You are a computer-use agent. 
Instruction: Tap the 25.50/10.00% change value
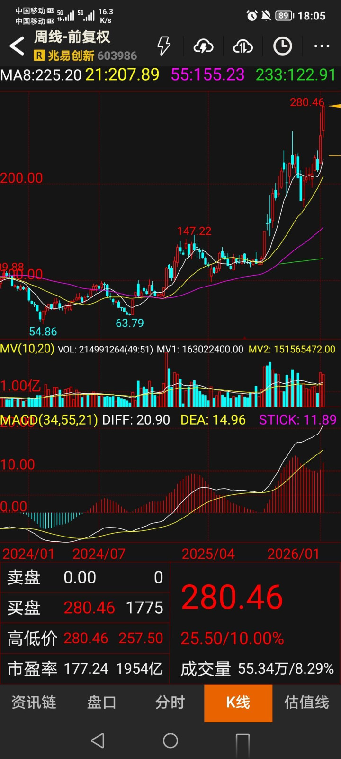(x=232, y=639)
